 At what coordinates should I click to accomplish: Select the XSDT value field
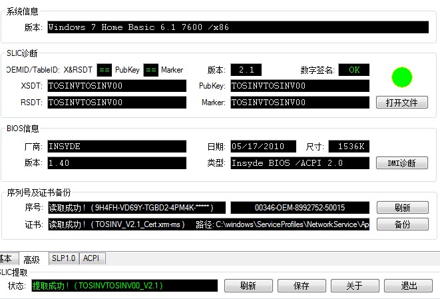coord(116,86)
